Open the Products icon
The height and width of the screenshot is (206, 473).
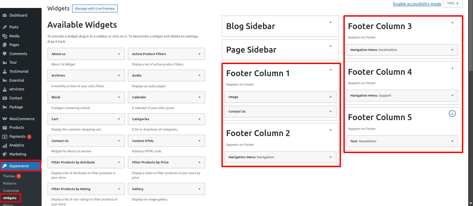(x=5, y=127)
